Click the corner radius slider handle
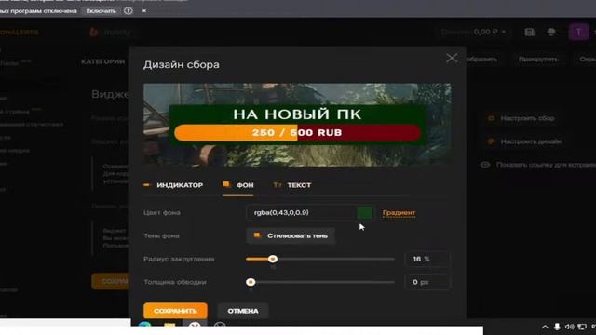 click(x=273, y=259)
